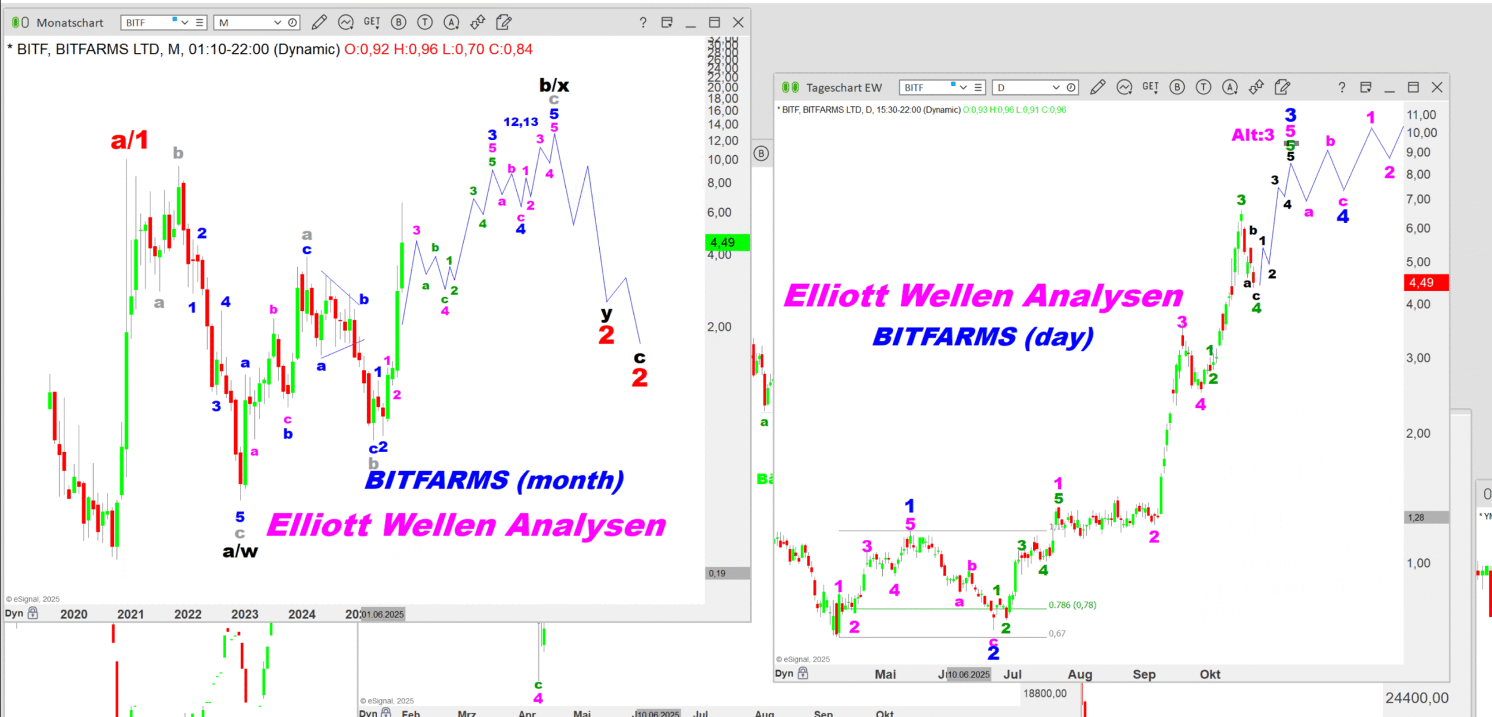Image resolution: width=1492 pixels, height=717 pixels.
Task: Open the symbol list menu in Tageschart EW
Action: click(978, 88)
